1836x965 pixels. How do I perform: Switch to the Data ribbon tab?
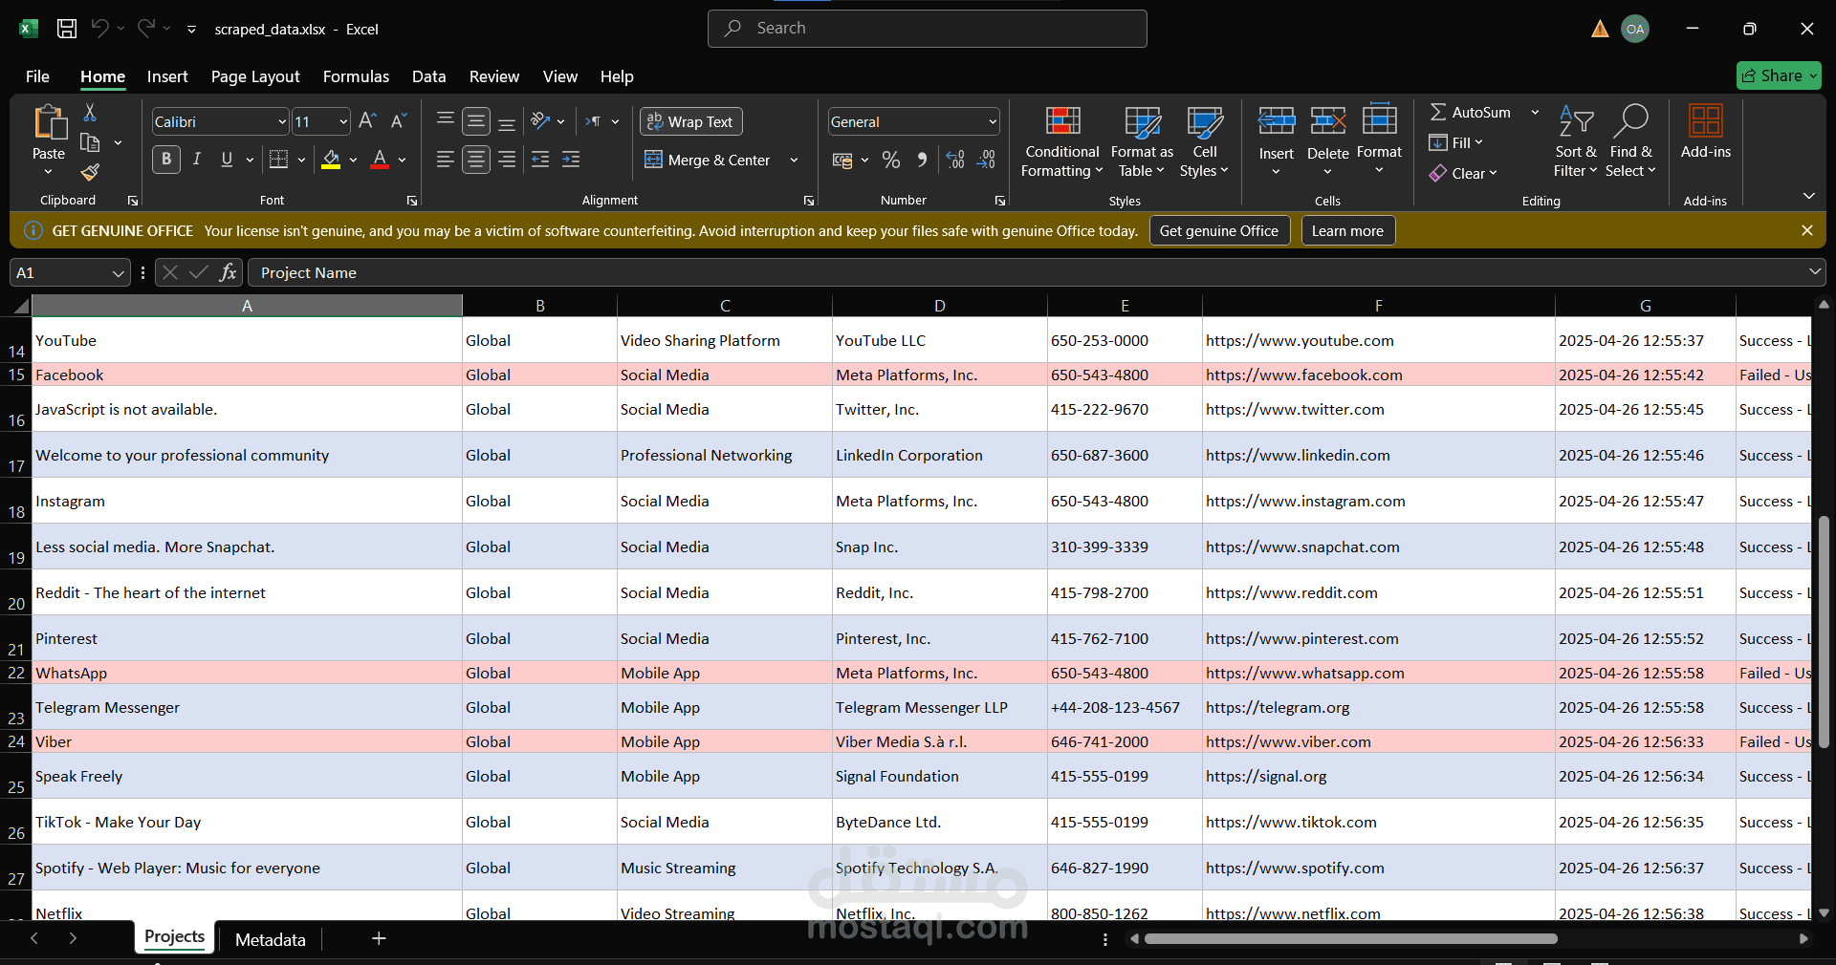coord(428,76)
